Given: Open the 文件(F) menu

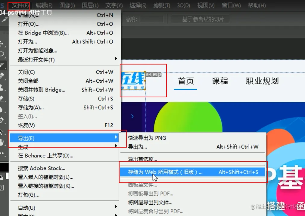Looking at the screenshot, I should coord(20,5).
